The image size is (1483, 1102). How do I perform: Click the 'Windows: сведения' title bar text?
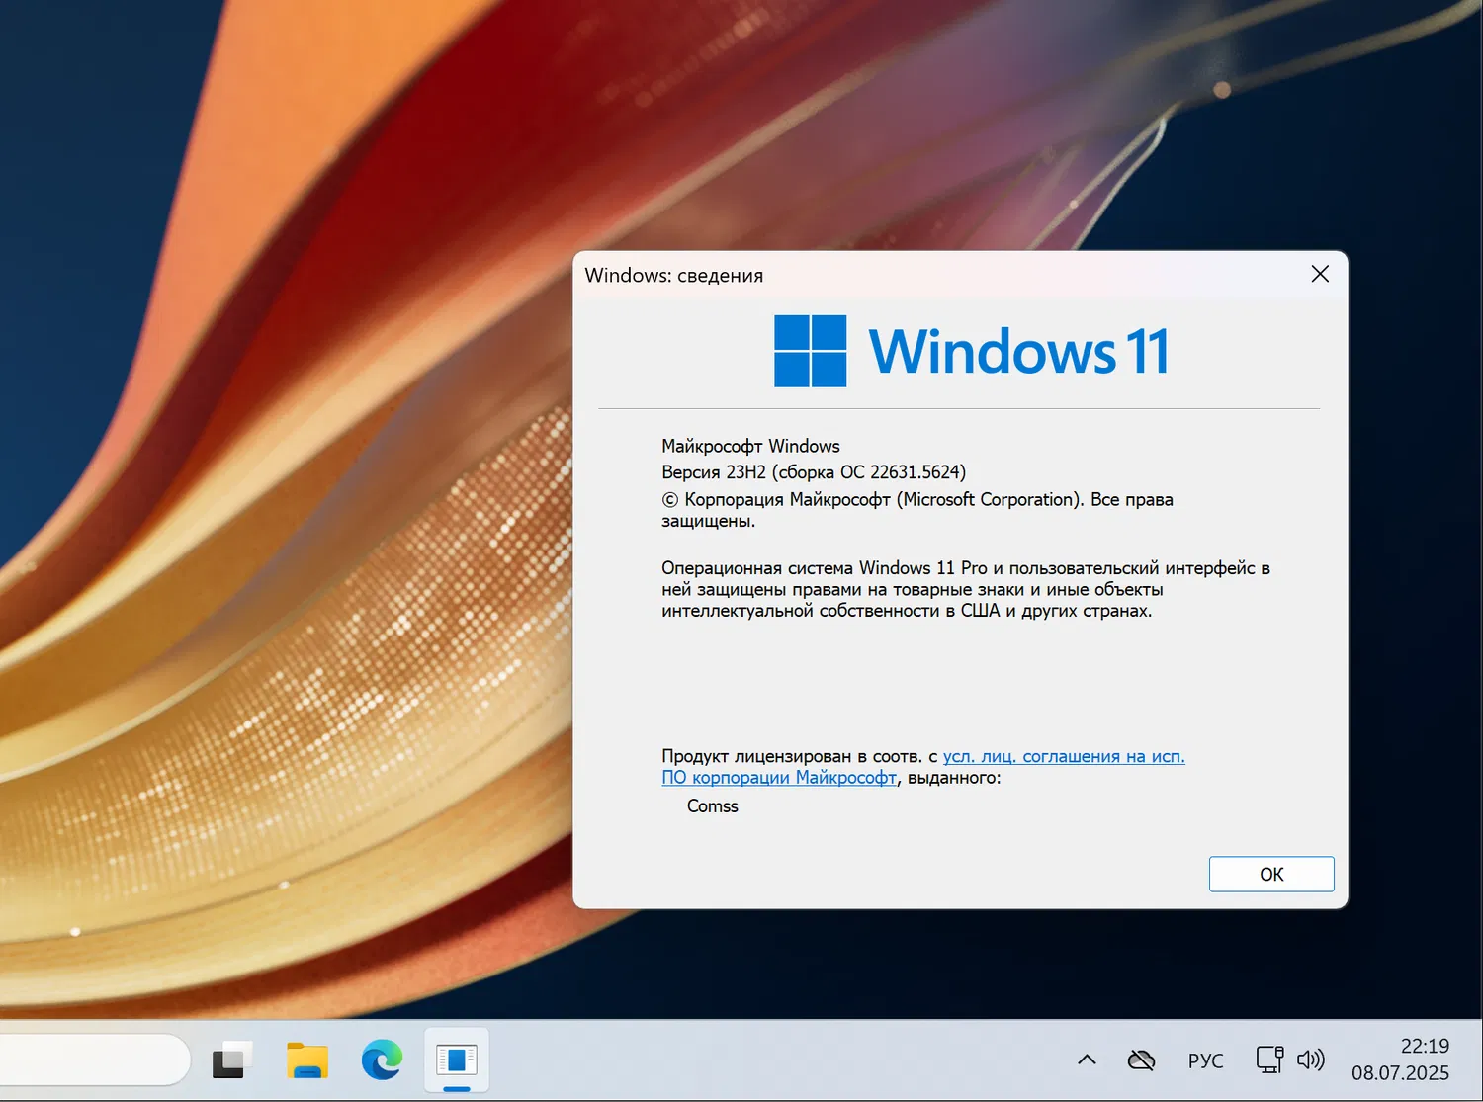pyautogui.click(x=673, y=275)
